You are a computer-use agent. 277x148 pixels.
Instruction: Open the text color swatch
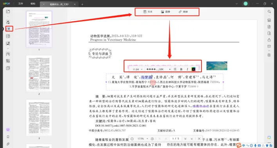pos(193,70)
